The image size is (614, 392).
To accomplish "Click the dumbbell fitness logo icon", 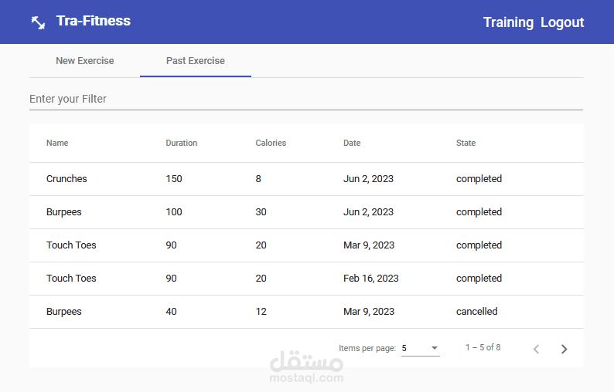I will click(x=38, y=22).
